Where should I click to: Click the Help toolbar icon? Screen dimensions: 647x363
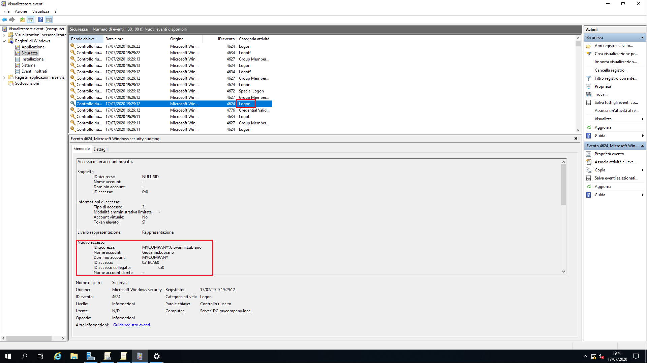(40, 19)
